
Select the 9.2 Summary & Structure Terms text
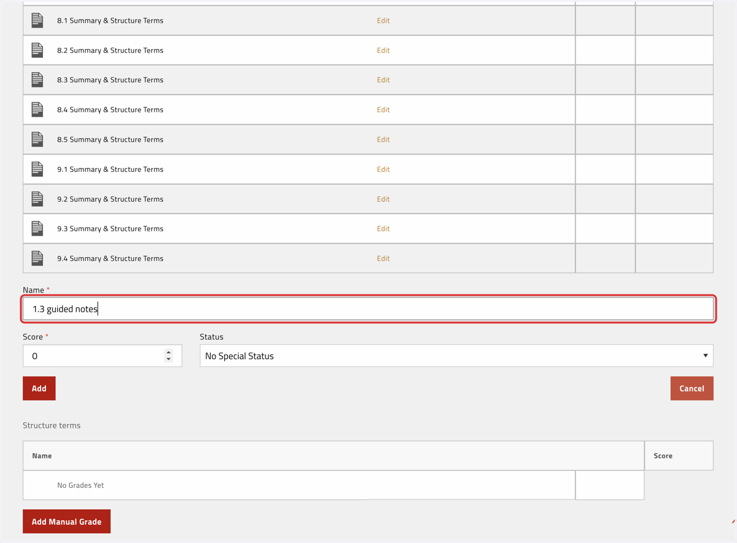(x=111, y=199)
